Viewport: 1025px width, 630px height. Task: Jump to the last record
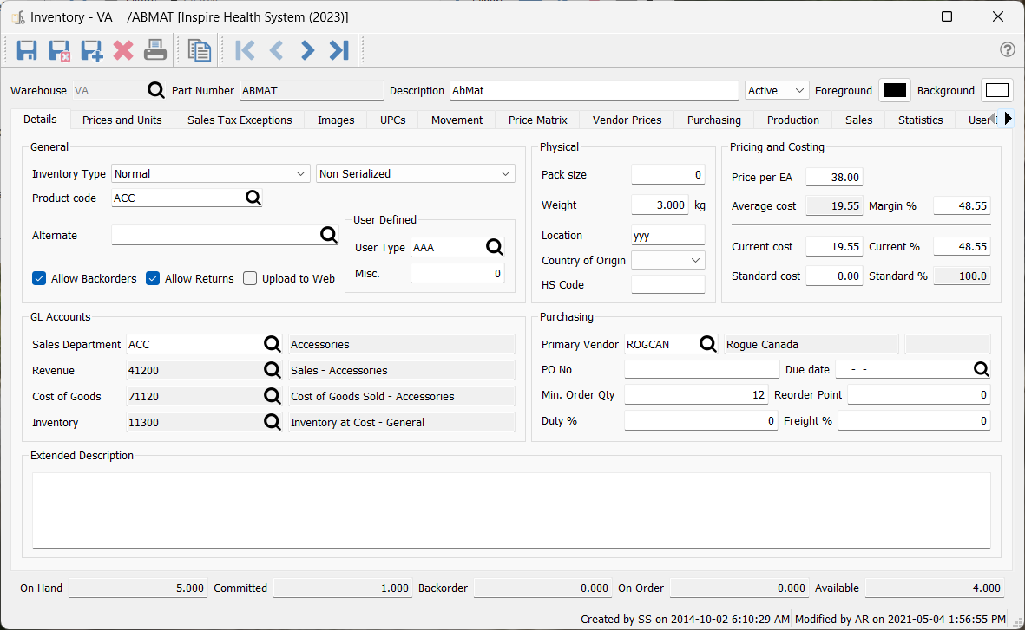pyautogui.click(x=339, y=50)
